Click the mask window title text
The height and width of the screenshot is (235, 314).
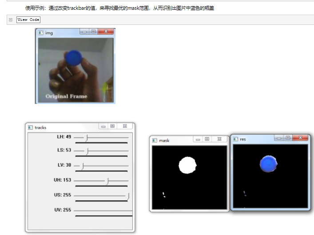point(164,141)
